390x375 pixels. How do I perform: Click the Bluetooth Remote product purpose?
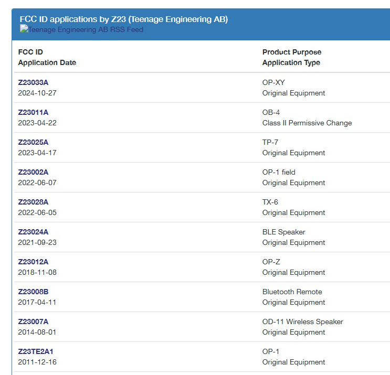[x=292, y=292]
